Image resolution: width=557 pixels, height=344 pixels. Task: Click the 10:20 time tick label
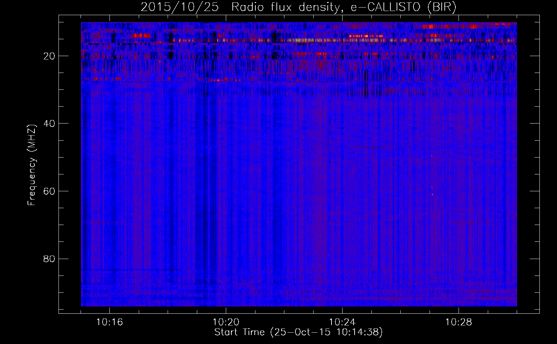[x=226, y=322]
